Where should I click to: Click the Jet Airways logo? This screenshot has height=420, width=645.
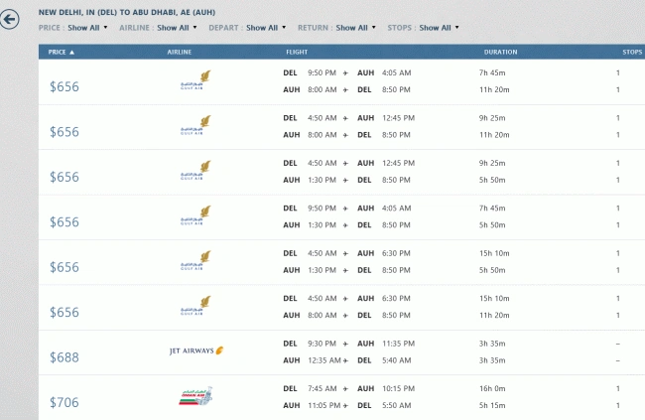pos(196,350)
